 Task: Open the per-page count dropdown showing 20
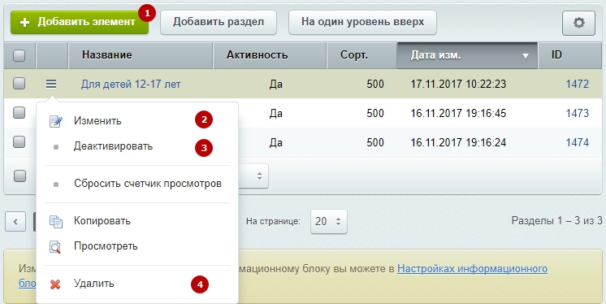tap(328, 222)
